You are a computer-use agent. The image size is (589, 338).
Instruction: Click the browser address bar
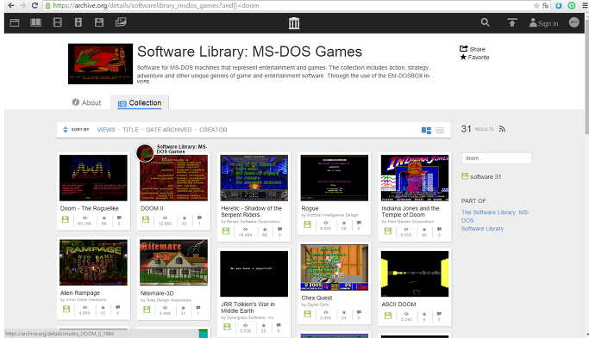[287, 6]
